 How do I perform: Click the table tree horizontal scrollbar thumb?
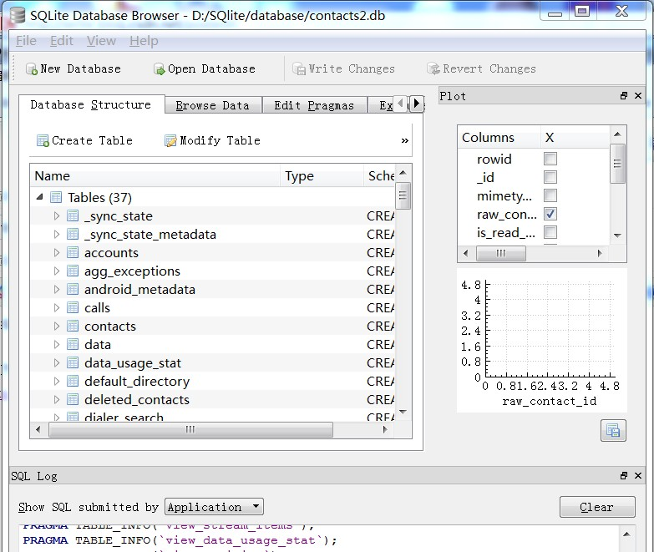point(190,429)
